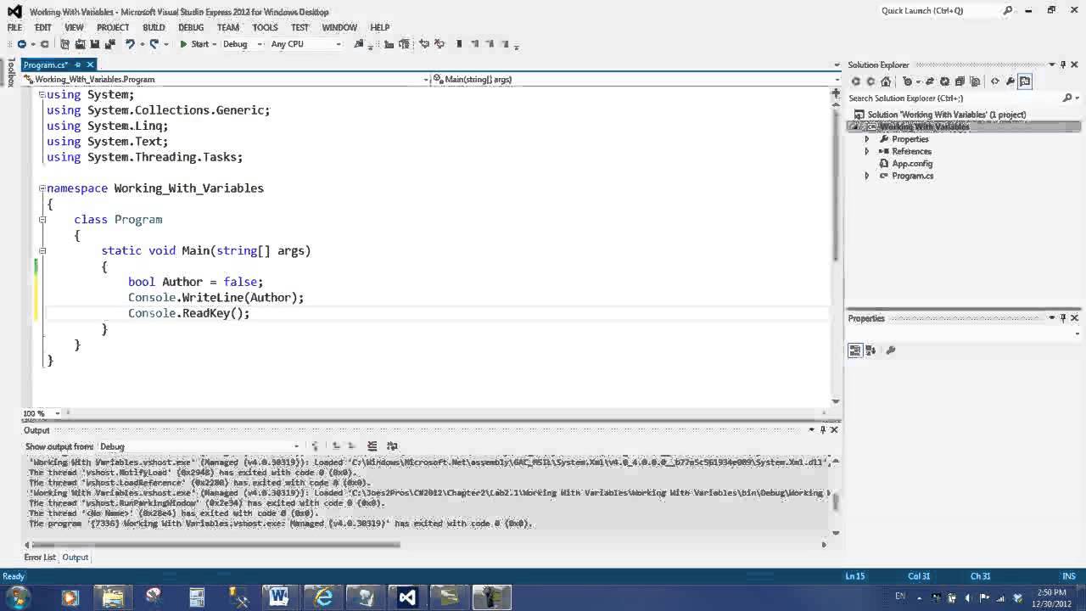Click the Properties wrench icon in Solution Explorer toolbar
The width and height of the screenshot is (1086, 611).
(x=1010, y=81)
